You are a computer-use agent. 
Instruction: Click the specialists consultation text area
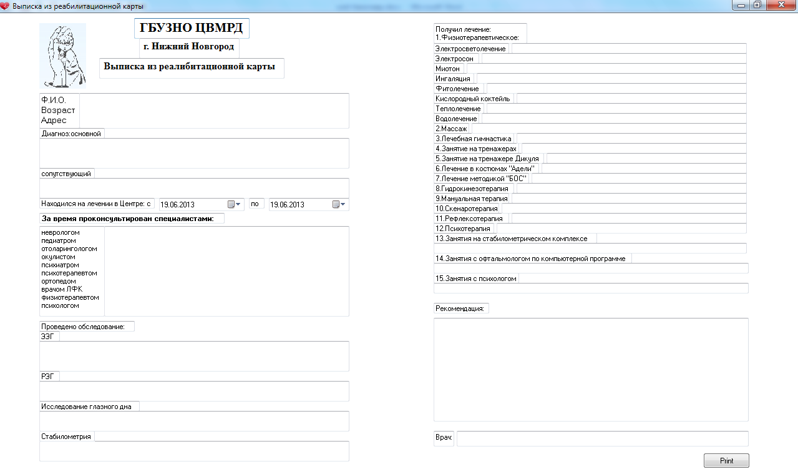[226, 271]
